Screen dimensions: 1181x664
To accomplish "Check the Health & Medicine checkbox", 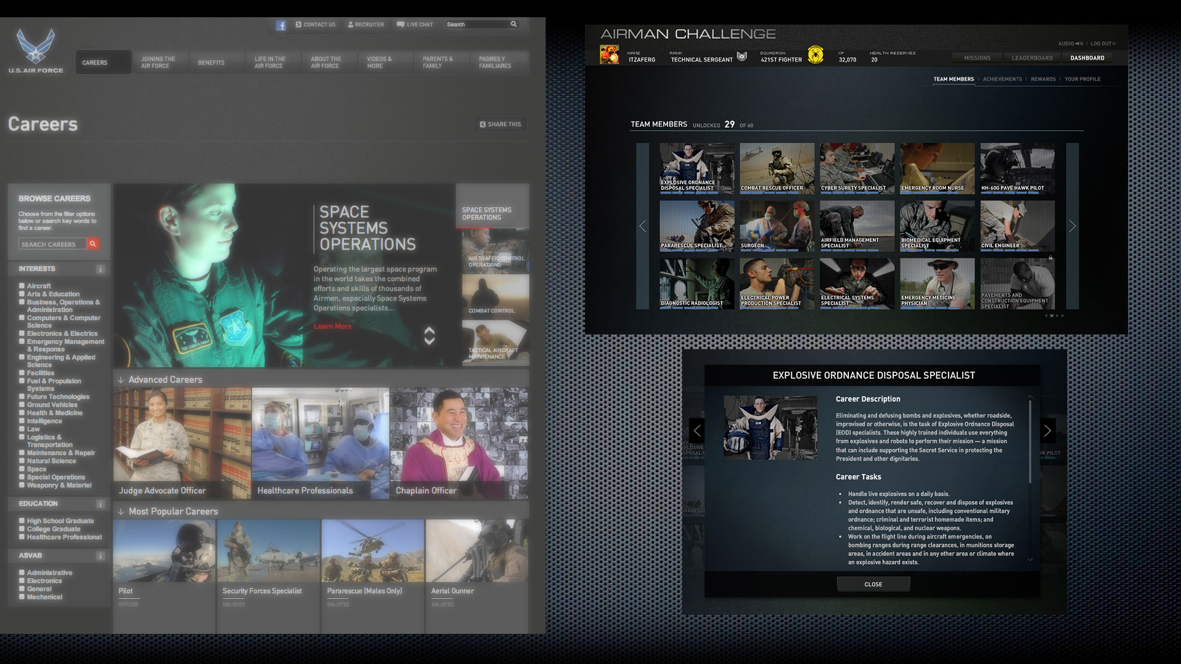I will [x=22, y=413].
